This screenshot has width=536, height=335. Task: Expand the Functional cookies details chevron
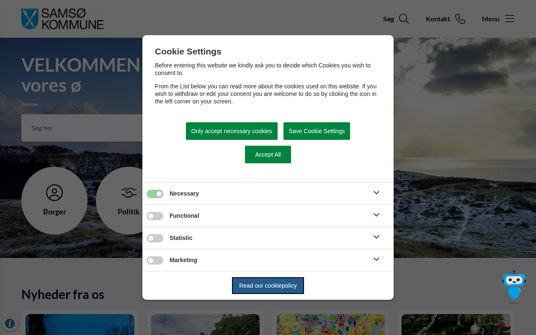[x=376, y=215]
